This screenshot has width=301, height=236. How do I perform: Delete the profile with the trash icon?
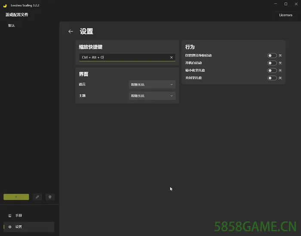tap(50, 197)
